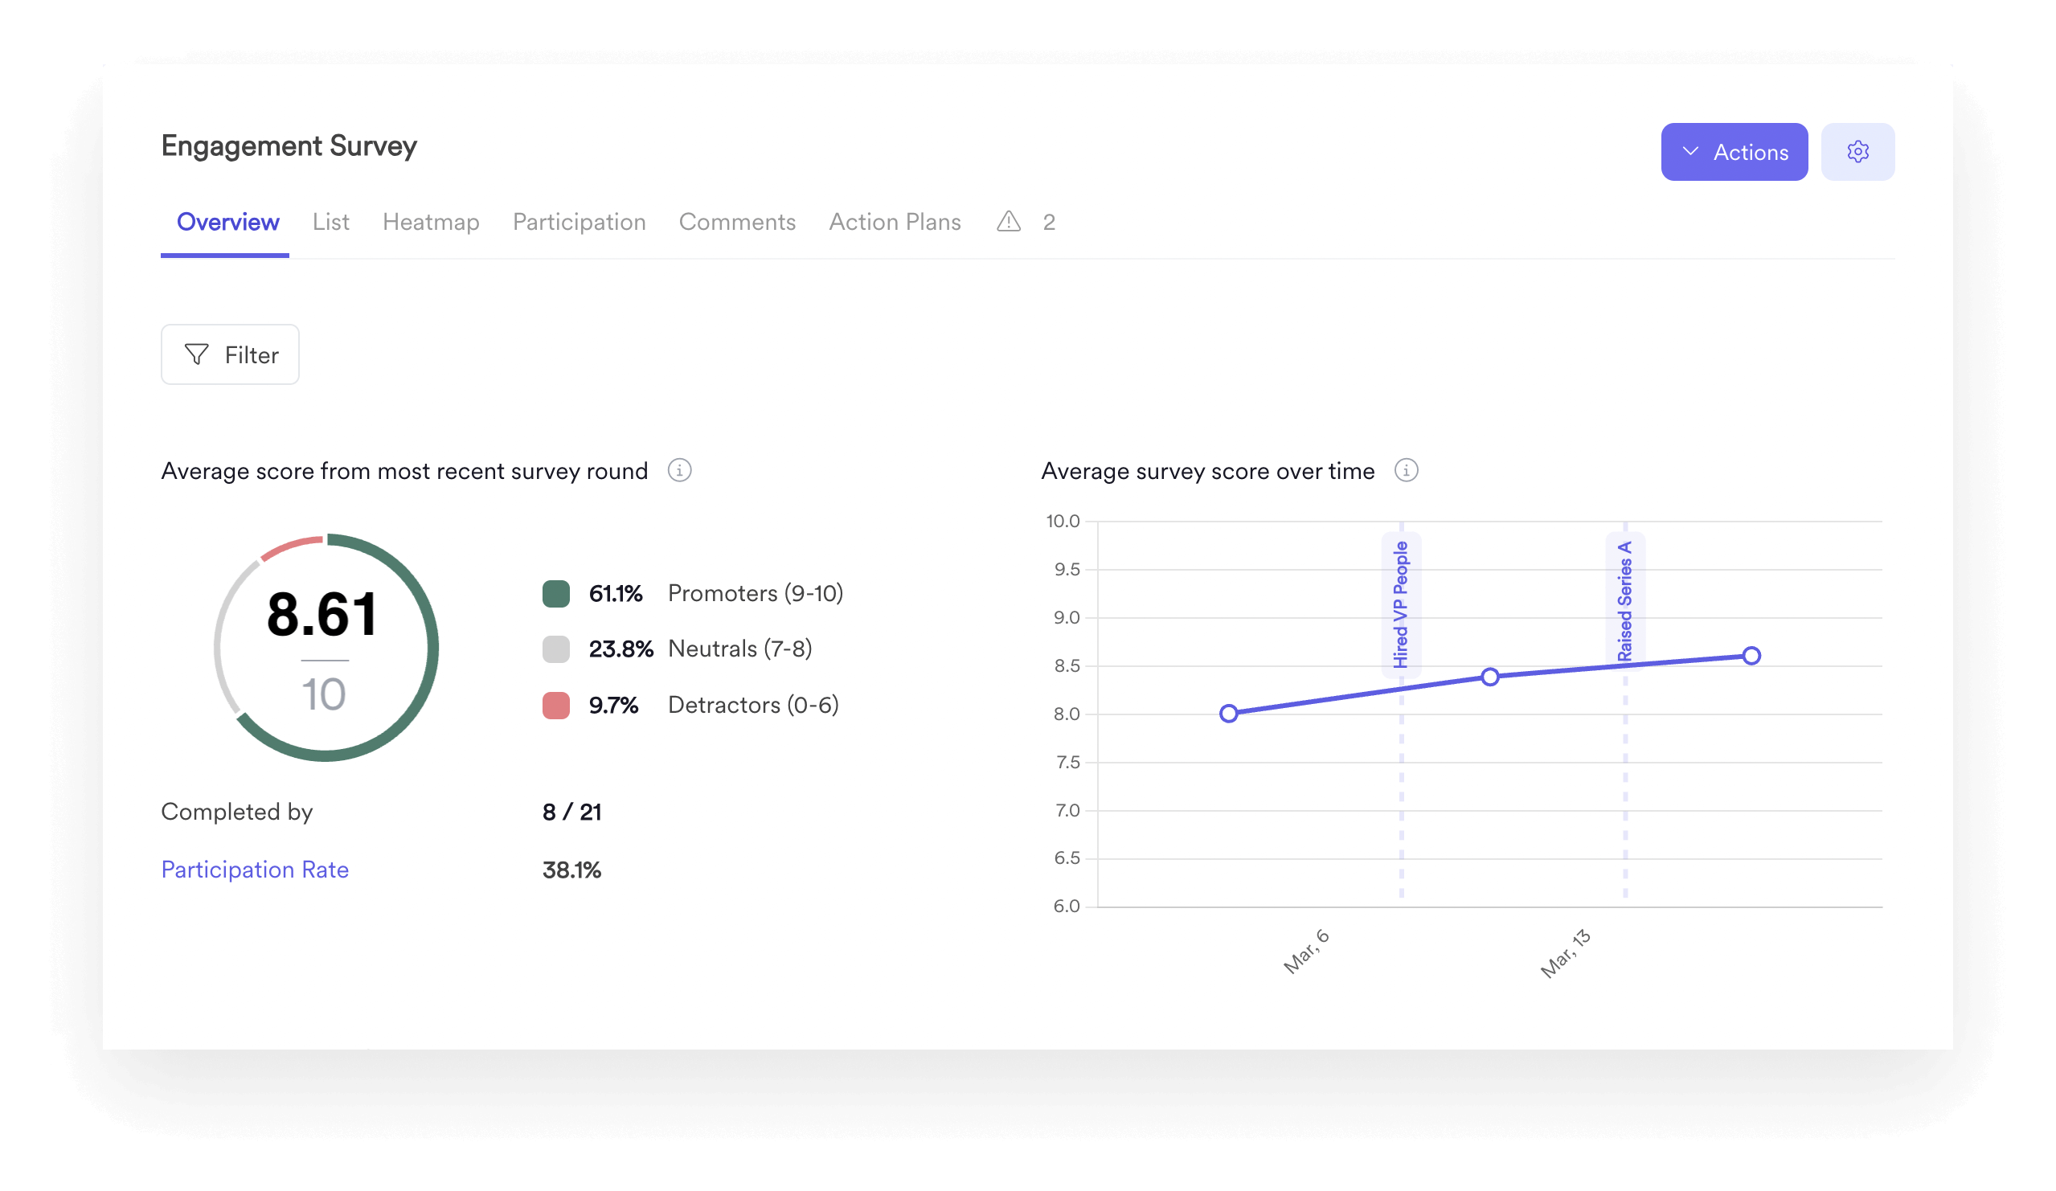
Task: Click the settings gear icon
Action: [1859, 152]
